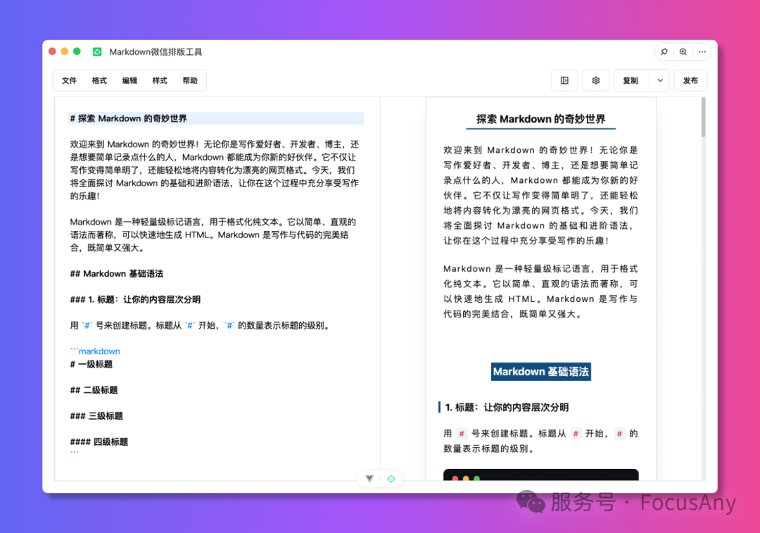
Task: Open the 编辑 menu
Action: [x=129, y=81]
